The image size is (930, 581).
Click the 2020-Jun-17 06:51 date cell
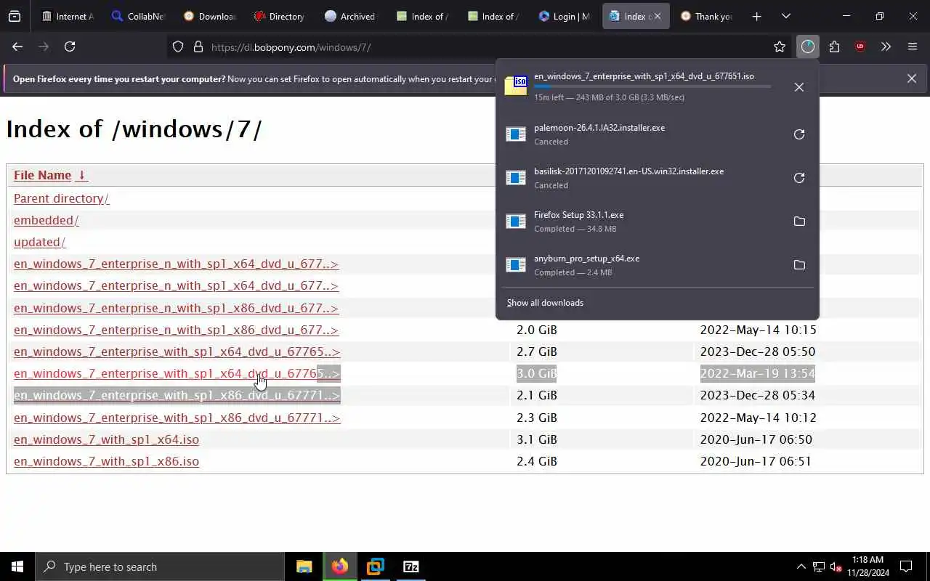coord(756,461)
